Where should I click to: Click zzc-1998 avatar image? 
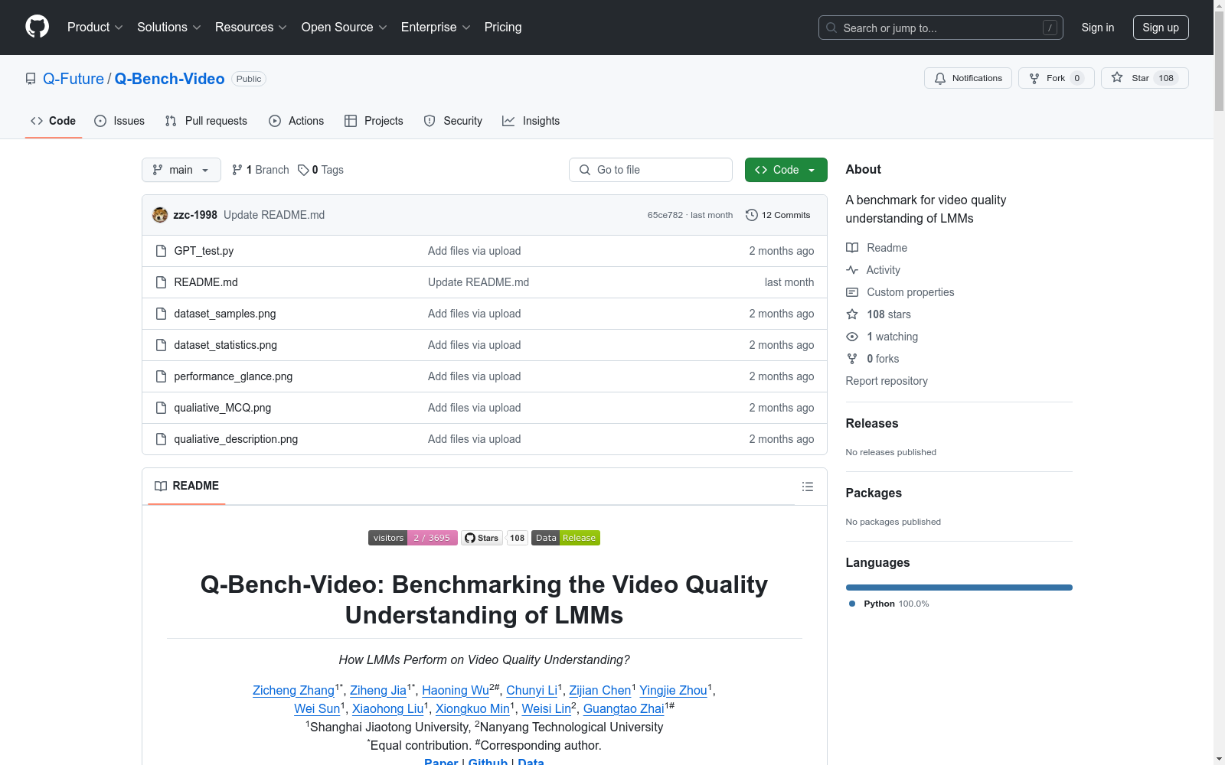(160, 215)
